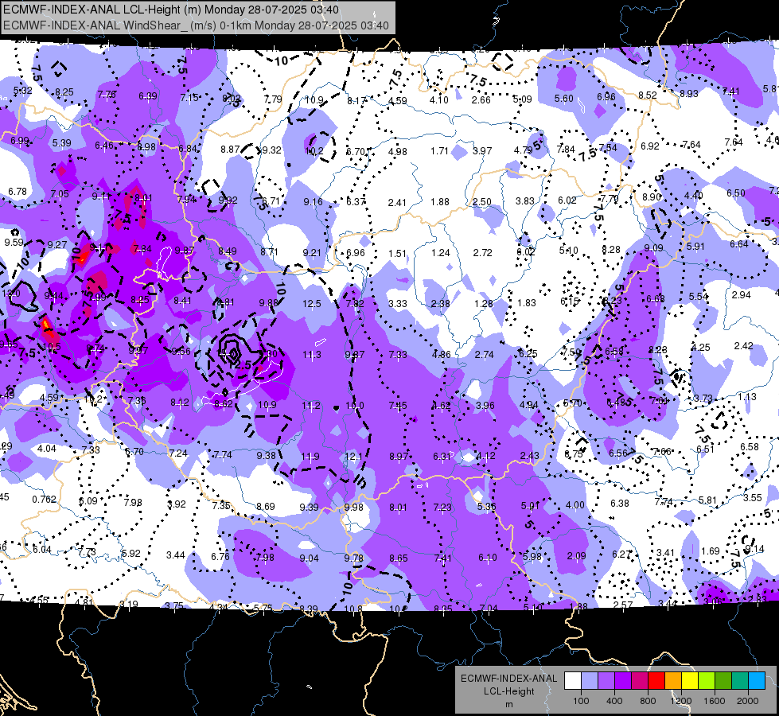Click the legend label 'LCL-Height'
Viewport: 779px width, 716px height.
tap(508, 691)
